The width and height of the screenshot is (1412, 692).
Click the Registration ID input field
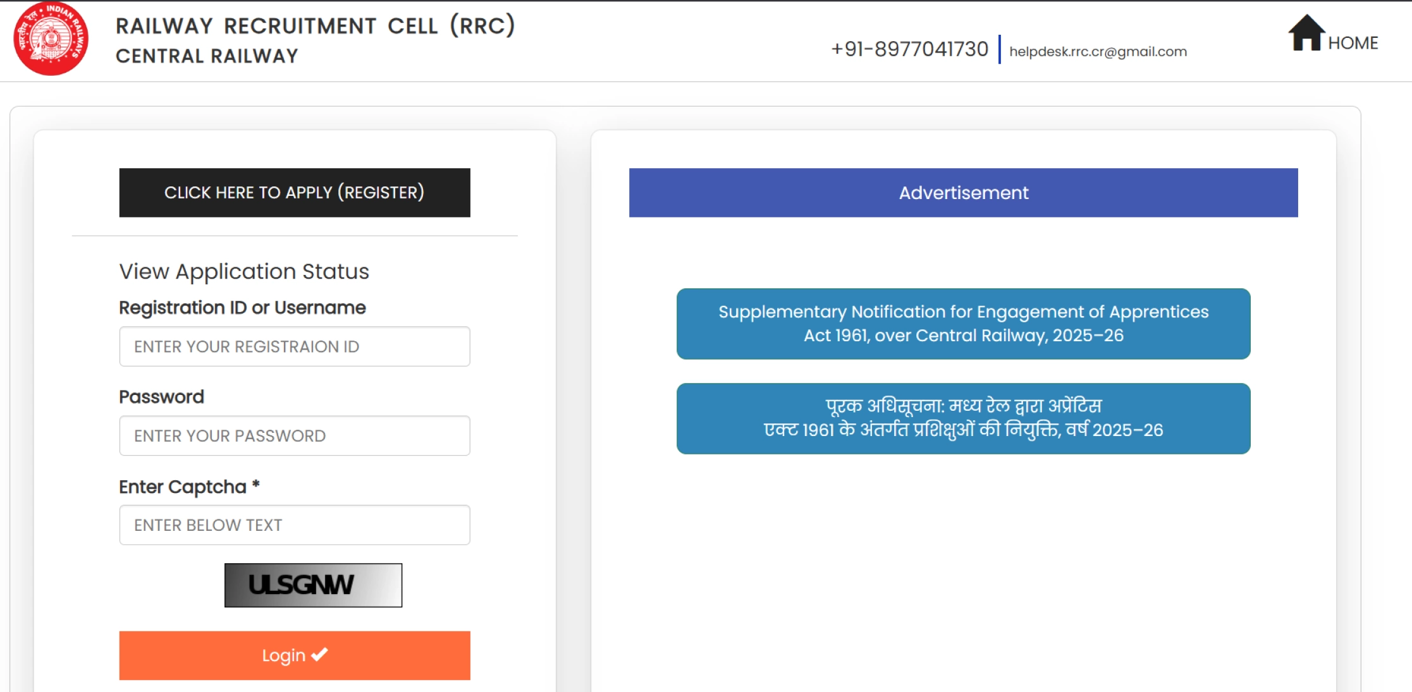(294, 346)
